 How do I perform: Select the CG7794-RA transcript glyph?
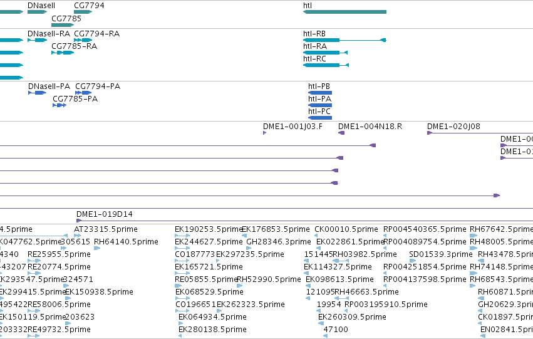pyautogui.click(x=83, y=40)
